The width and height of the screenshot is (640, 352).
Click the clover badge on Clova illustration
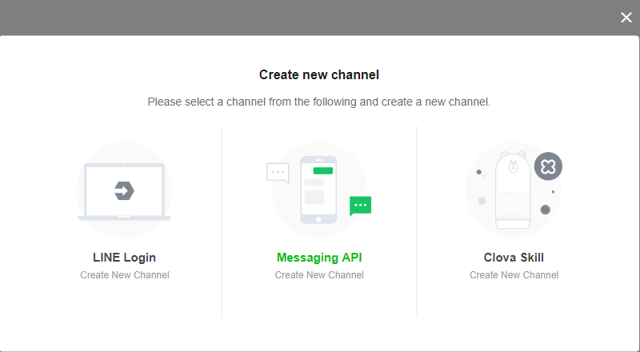click(x=548, y=166)
